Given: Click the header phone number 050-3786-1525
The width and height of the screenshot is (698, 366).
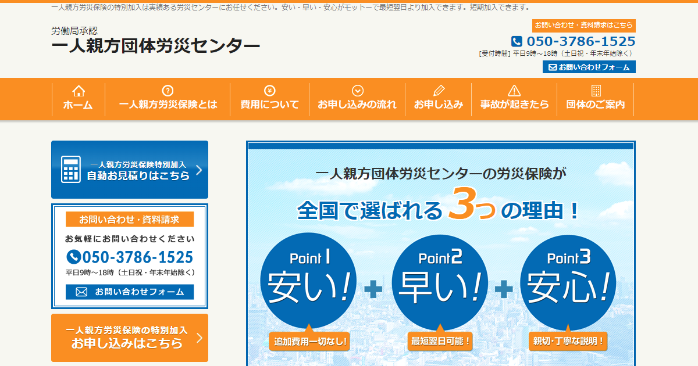Looking at the screenshot, I should [581, 41].
